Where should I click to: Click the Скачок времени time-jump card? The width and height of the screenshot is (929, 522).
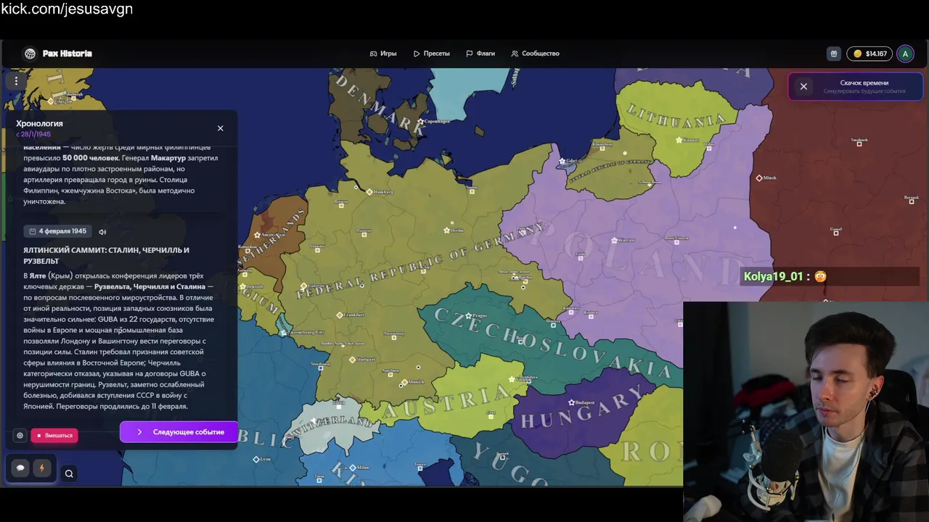856,86
